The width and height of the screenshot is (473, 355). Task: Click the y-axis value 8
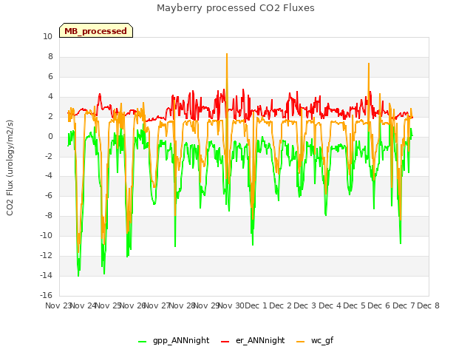click(50, 56)
